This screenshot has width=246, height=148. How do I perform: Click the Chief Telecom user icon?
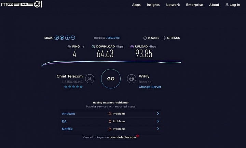[x=90, y=79]
